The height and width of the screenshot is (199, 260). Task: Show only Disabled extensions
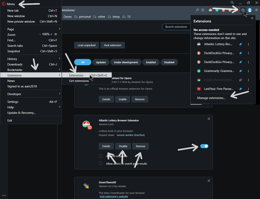(169, 62)
